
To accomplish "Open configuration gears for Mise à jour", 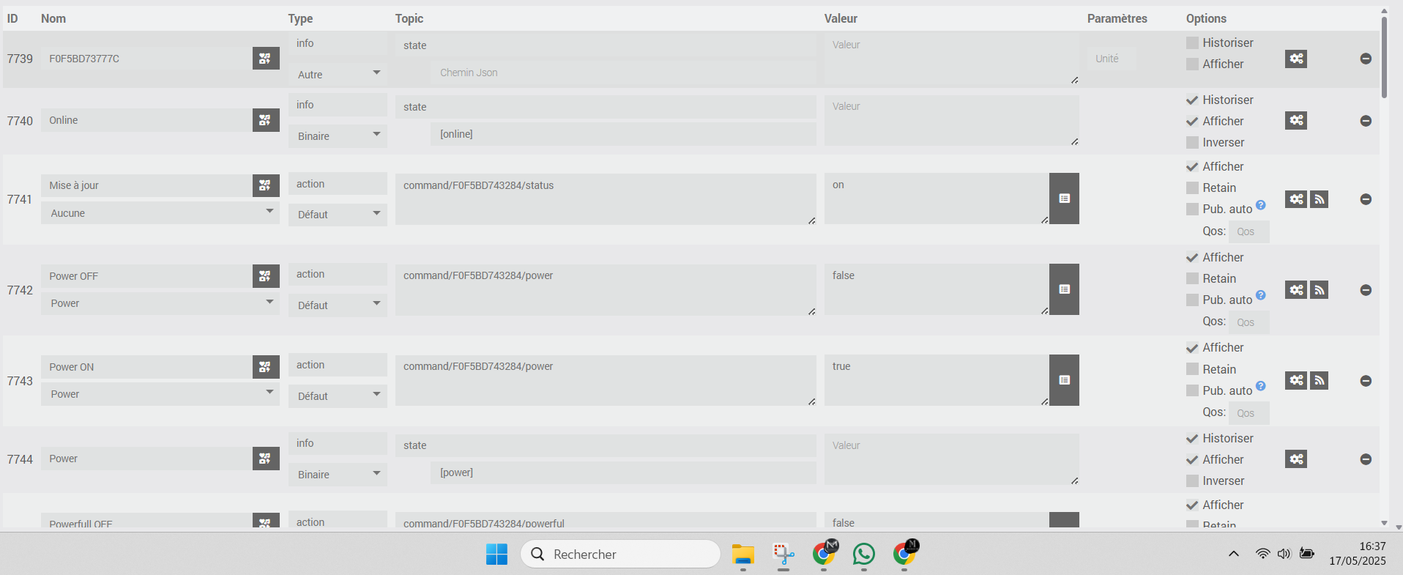I will click(x=1296, y=199).
